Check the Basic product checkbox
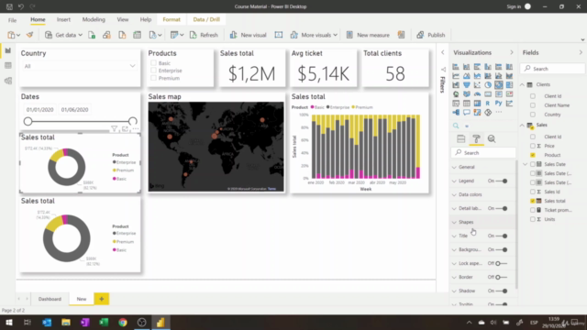587x330 pixels. [153, 63]
